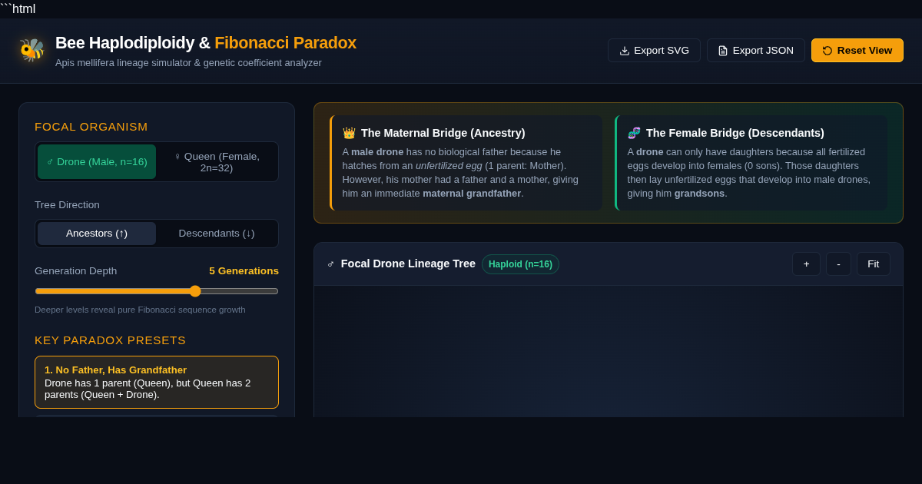
Task: Click the Apis mellifera lineage simulator subtitle
Action: point(188,63)
